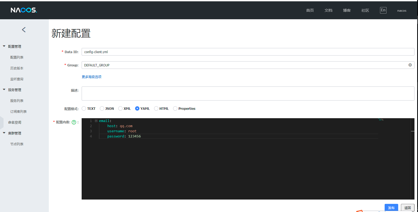The image size is (418, 212).
Task: Choose the Properties format option
Action: pos(175,108)
